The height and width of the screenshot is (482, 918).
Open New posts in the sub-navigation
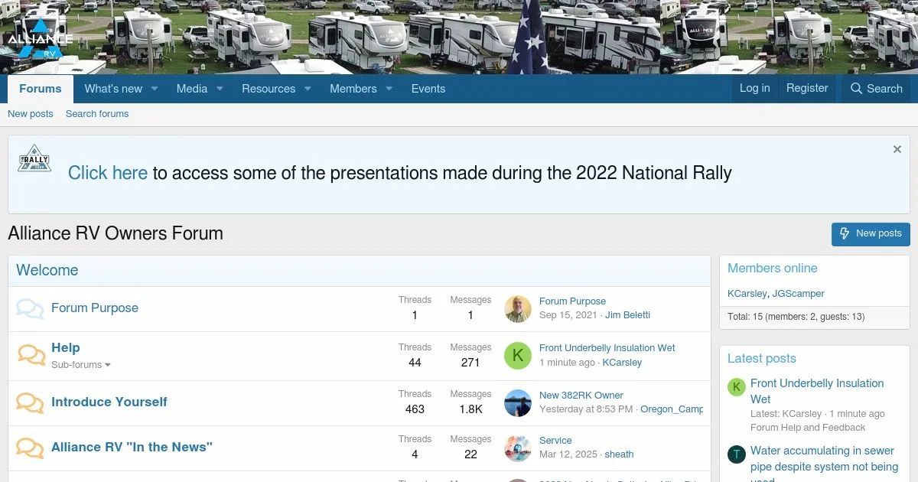[31, 114]
